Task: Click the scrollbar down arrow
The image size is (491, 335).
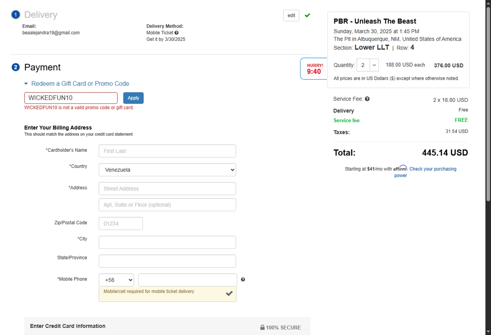Action: point(488,332)
